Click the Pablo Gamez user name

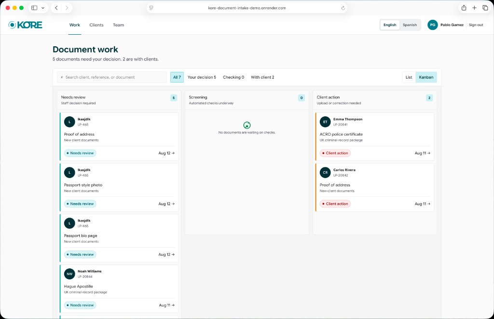(x=452, y=25)
